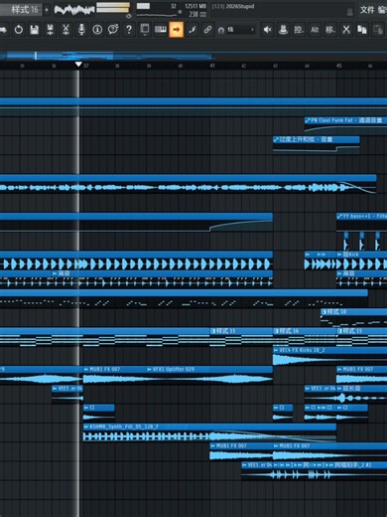Toggle the magnet snap icon
The image size is (387, 517).
[x=221, y=30]
